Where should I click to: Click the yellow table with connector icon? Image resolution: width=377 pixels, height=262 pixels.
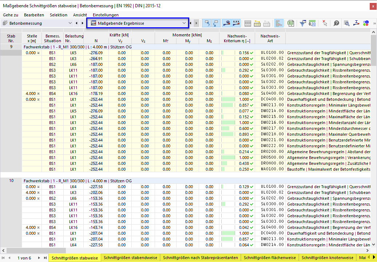[x=257, y=23]
